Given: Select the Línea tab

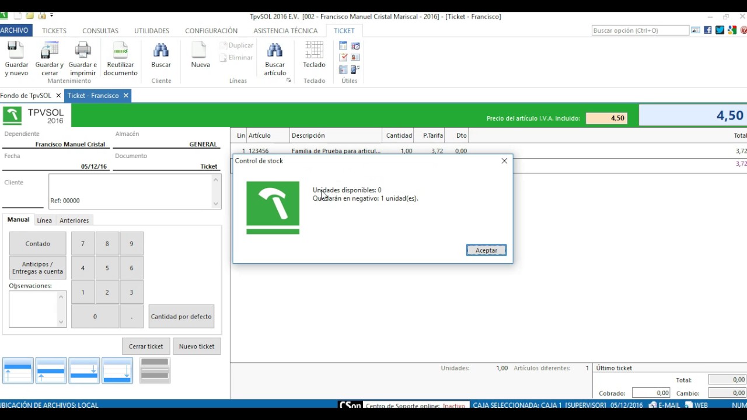Looking at the screenshot, I should coord(44,220).
